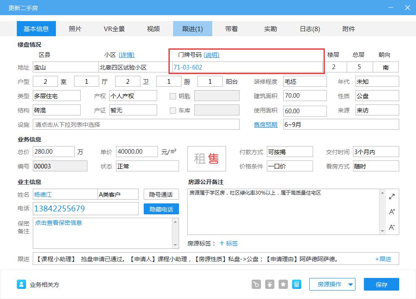Click the calculator icon in the bottom toolbar
The height and width of the screenshot is (299, 416).
click(x=296, y=284)
